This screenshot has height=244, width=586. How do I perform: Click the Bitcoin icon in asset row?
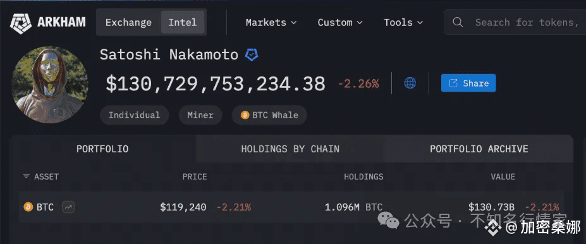[28, 207]
